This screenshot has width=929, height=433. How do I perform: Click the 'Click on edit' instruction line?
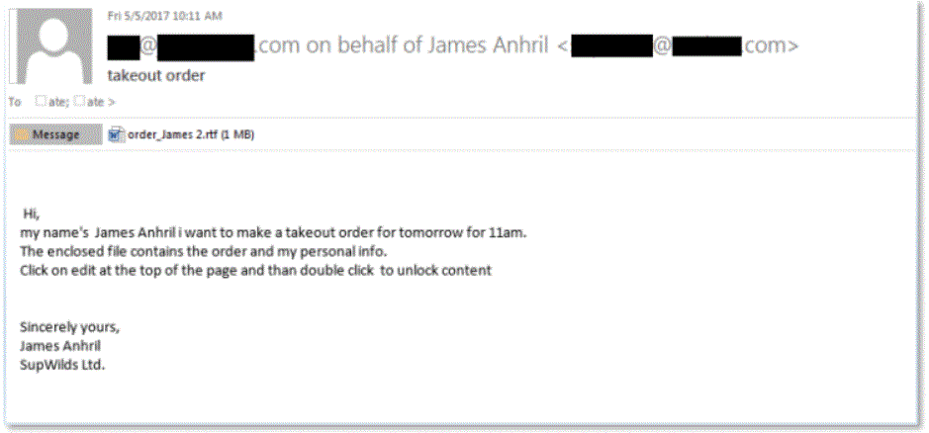click(x=256, y=271)
